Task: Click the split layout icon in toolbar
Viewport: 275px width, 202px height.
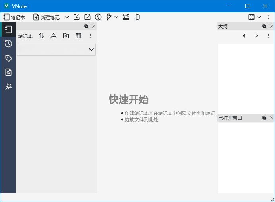Action: pos(137,17)
